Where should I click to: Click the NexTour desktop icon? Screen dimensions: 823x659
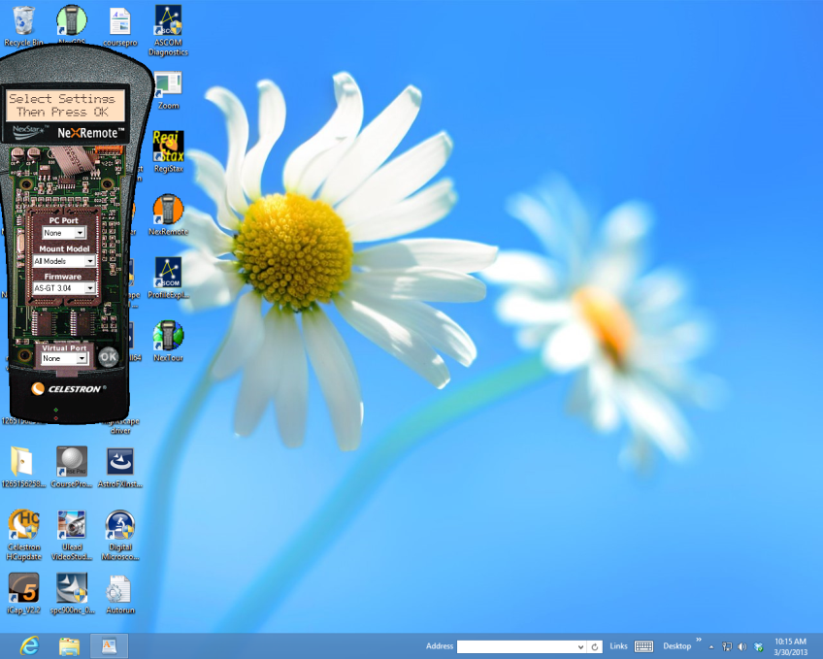pos(168,341)
